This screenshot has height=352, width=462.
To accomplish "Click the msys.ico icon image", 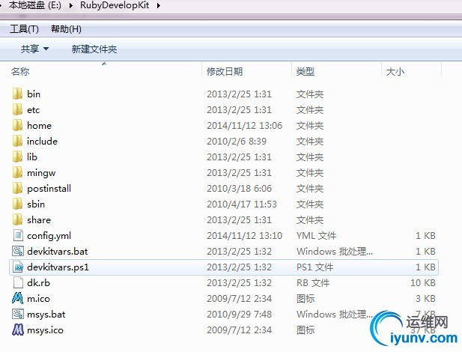I will tap(17, 330).
